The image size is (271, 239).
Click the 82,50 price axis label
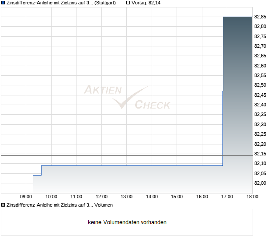(260, 85)
